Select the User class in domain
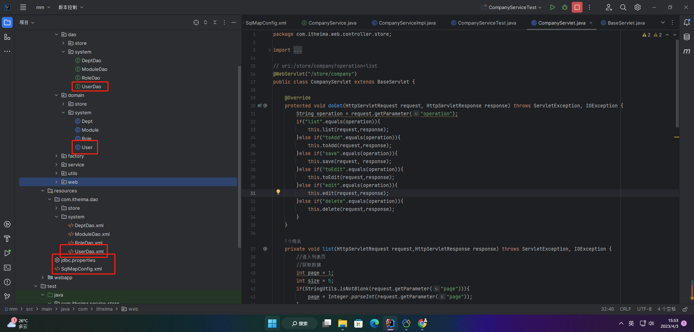 tap(84, 147)
